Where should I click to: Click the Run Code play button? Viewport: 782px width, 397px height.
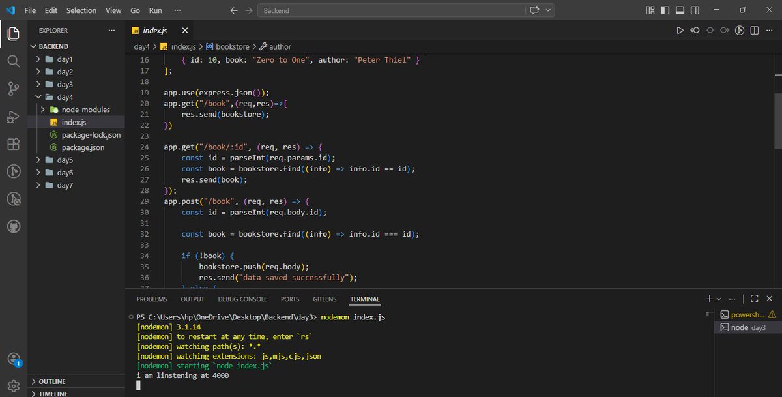pos(680,30)
